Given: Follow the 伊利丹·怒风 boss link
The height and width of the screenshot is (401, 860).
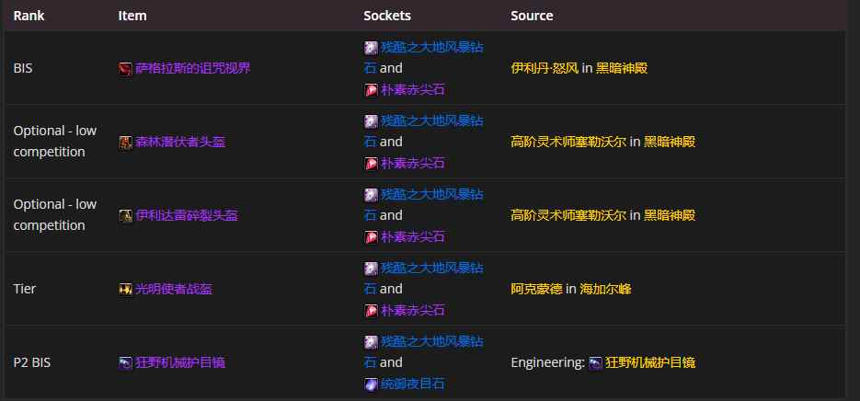Looking at the screenshot, I should pyautogui.click(x=544, y=68).
